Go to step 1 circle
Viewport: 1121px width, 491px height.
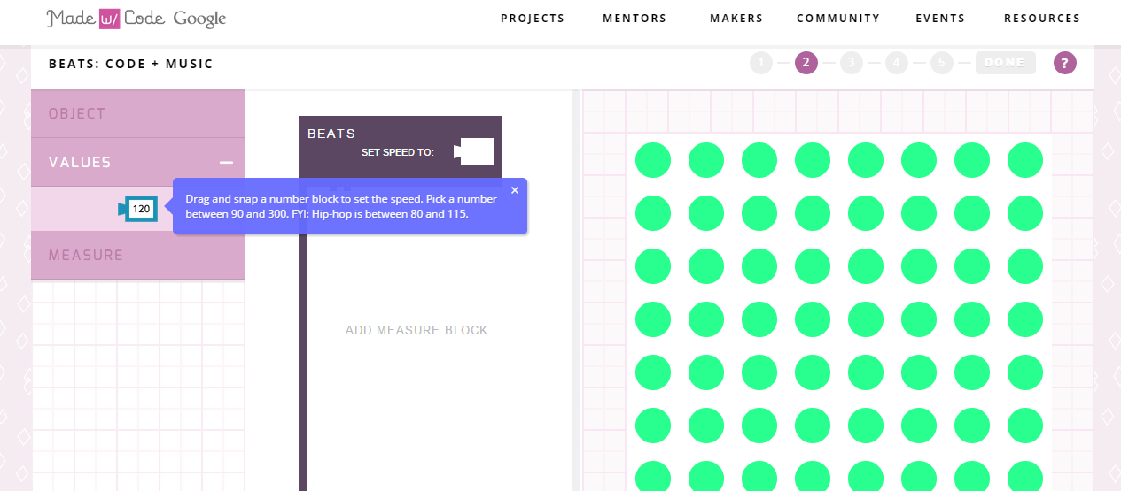760,63
